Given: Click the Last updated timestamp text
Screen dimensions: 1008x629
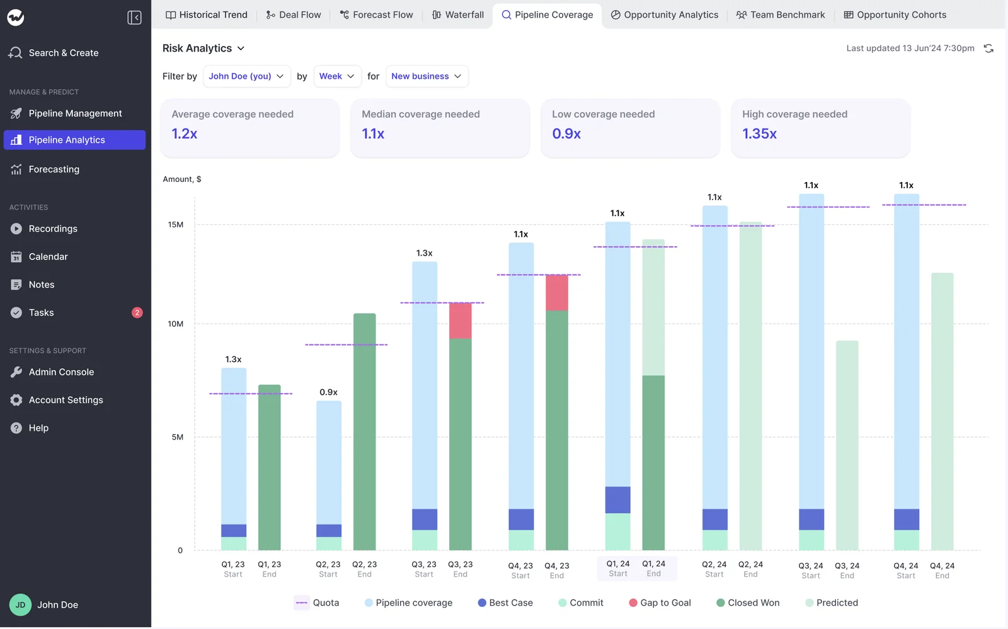Looking at the screenshot, I should pos(910,48).
